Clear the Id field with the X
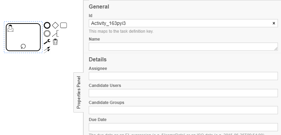This screenshot has width=281, height=135. (x=274, y=23)
